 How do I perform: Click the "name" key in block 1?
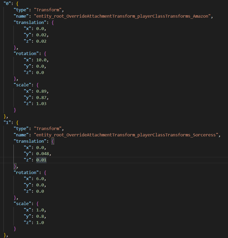[21, 135]
